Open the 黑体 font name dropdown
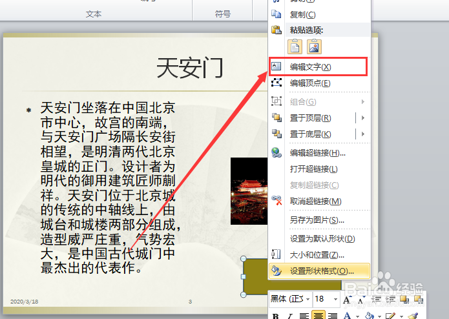 308,299
